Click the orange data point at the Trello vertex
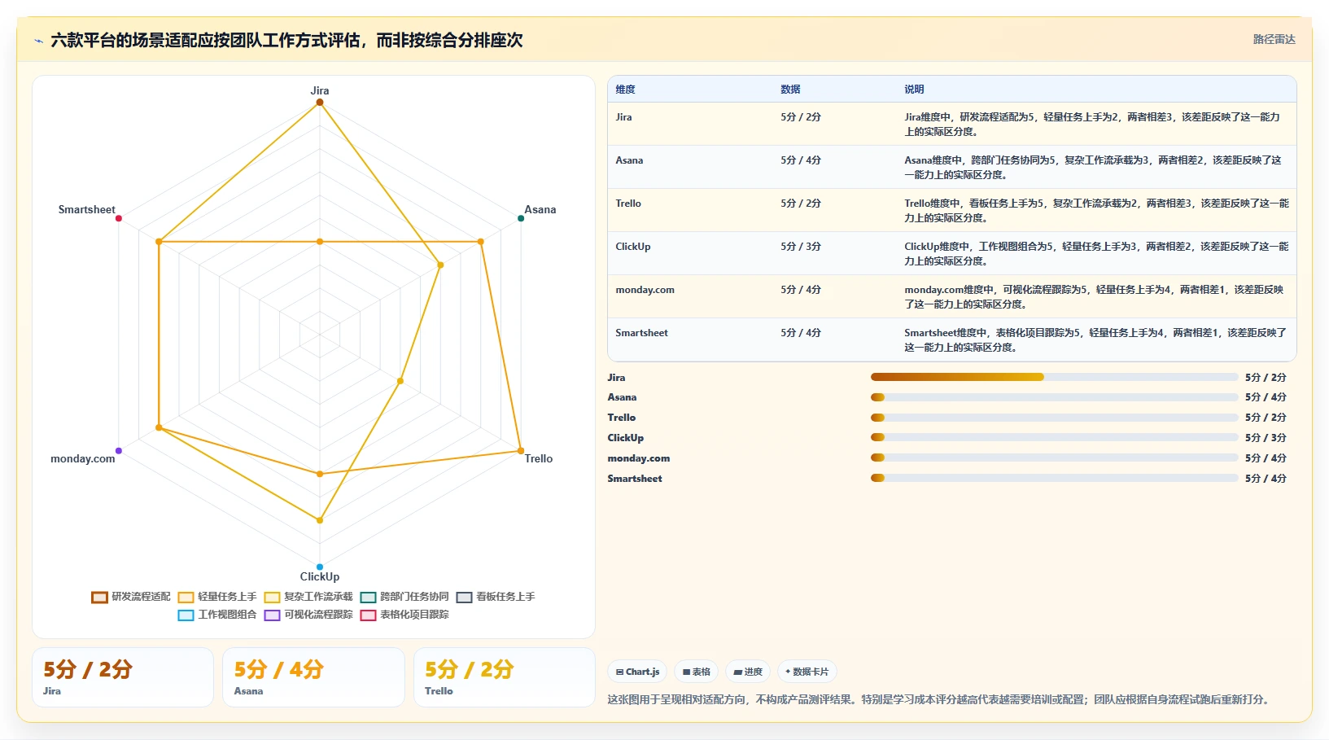The height and width of the screenshot is (740, 1329). (521, 451)
